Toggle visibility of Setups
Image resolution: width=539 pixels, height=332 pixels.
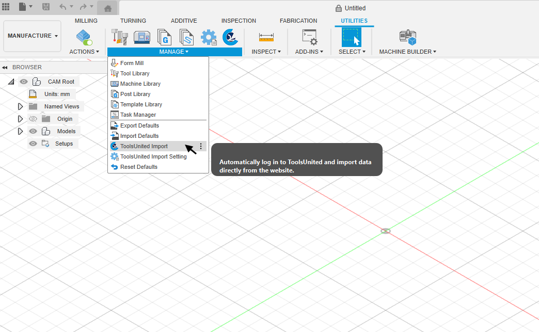pyautogui.click(x=33, y=144)
